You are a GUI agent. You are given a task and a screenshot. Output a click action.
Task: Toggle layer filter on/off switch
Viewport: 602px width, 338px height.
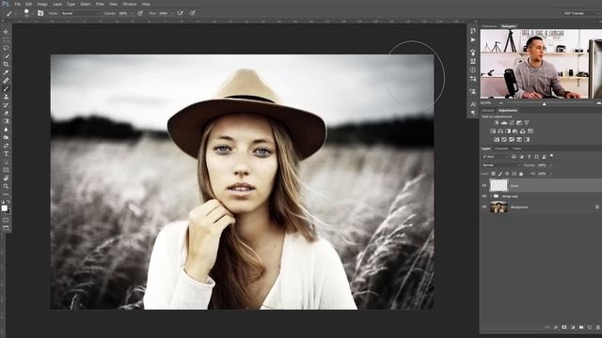pos(552,156)
